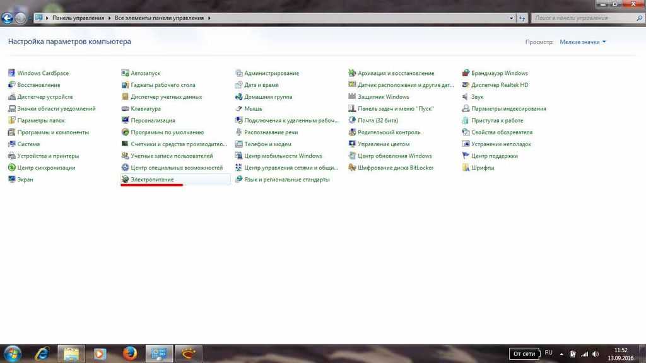Expand the arrow after Панель управления breadcrumb
The height and width of the screenshot is (363, 646).
109,18
